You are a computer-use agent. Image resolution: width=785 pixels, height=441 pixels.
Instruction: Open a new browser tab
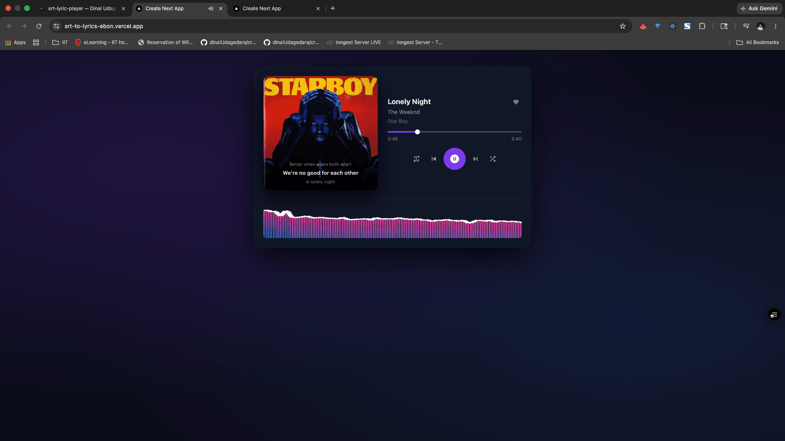[x=333, y=8]
